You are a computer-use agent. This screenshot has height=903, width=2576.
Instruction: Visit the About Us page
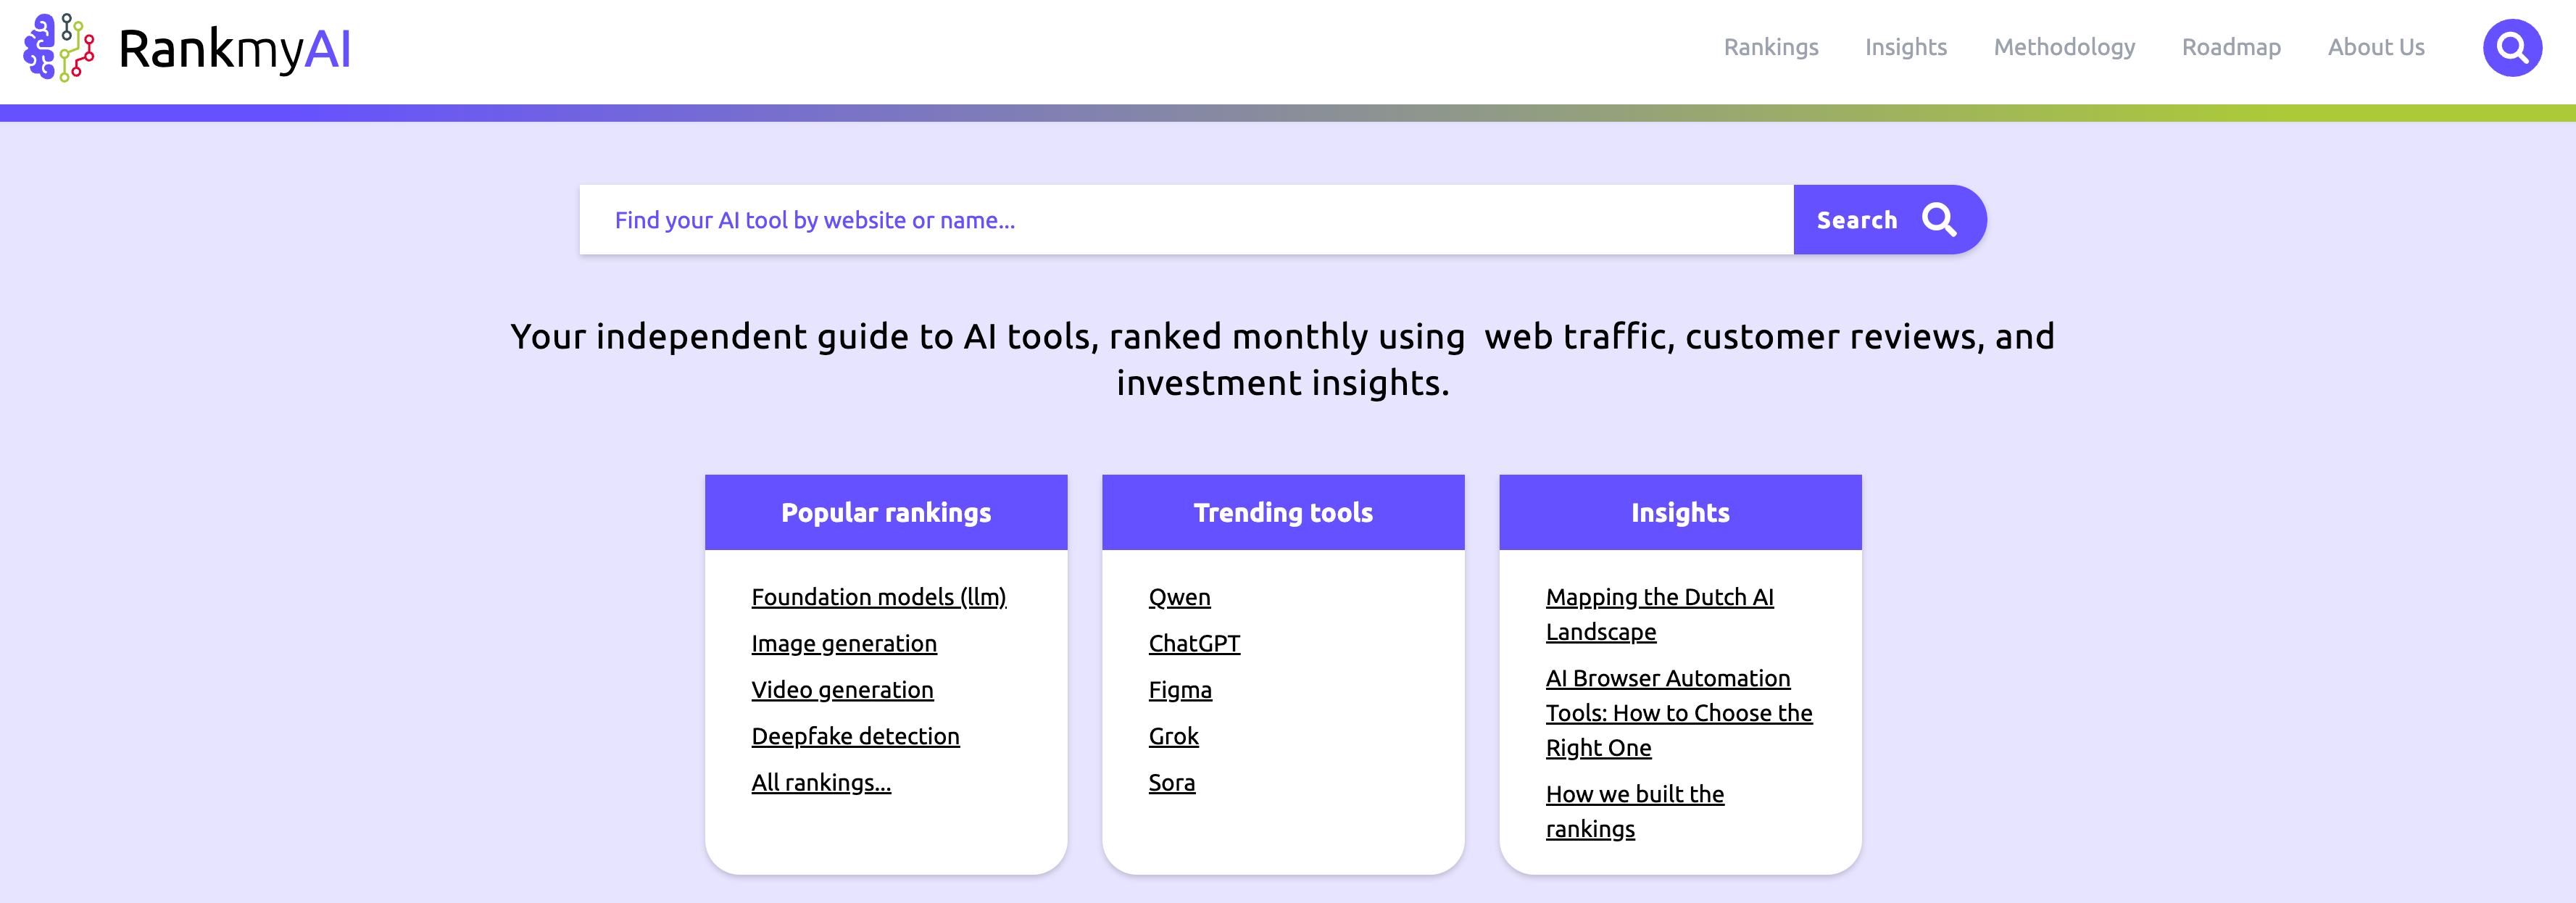click(x=2375, y=47)
